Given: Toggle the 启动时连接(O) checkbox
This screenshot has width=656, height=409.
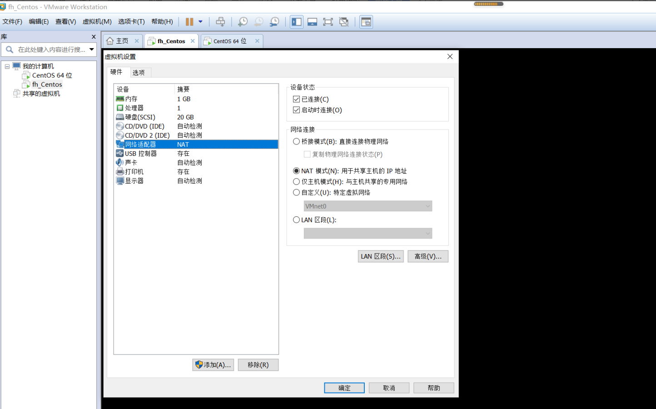Looking at the screenshot, I should point(297,110).
